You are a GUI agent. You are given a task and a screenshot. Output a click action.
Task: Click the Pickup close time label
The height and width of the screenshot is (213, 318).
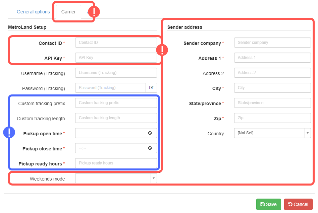[x=42, y=149]
